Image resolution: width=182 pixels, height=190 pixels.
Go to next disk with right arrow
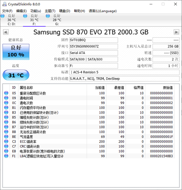click(176, 32)
